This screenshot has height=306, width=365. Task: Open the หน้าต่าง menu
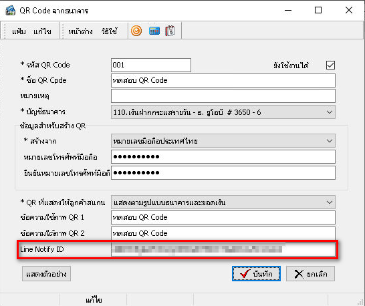(80, 31)
